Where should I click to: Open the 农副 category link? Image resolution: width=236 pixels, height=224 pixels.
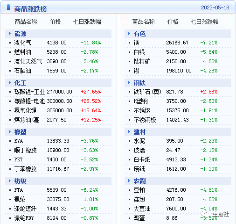click(139, 181)
